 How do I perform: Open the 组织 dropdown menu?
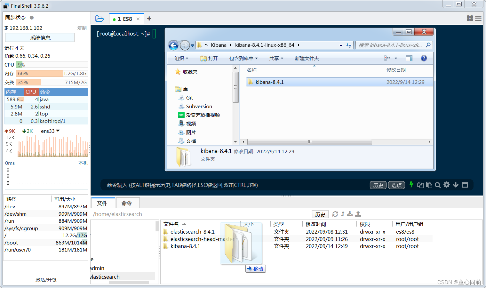tap(181, 58)
